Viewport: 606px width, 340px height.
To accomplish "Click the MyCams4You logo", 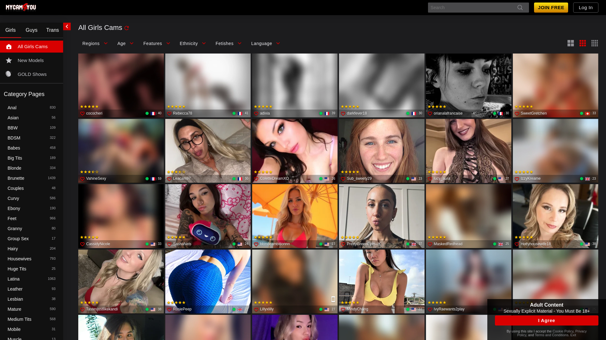I will pos(20,7).
